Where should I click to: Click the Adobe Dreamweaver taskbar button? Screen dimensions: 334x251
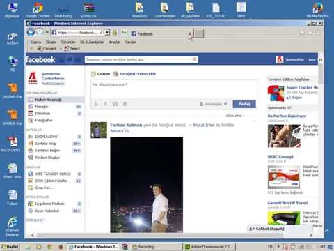pos(209,247)
